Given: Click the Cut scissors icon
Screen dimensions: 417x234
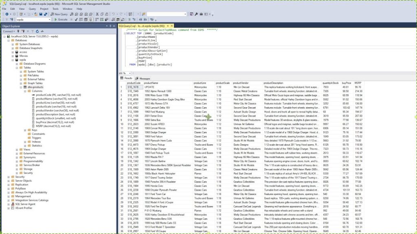Looking at the screenshot, I should click(x=97, y=14).
